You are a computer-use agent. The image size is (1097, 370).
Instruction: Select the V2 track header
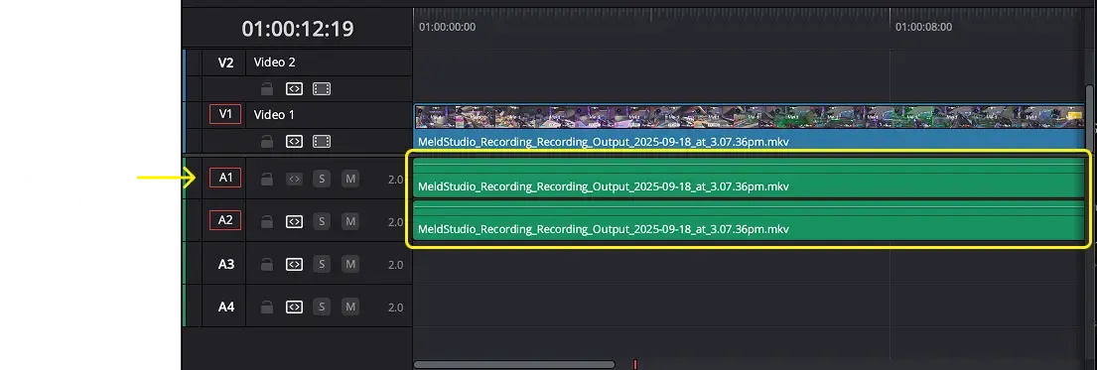(225, 62)
